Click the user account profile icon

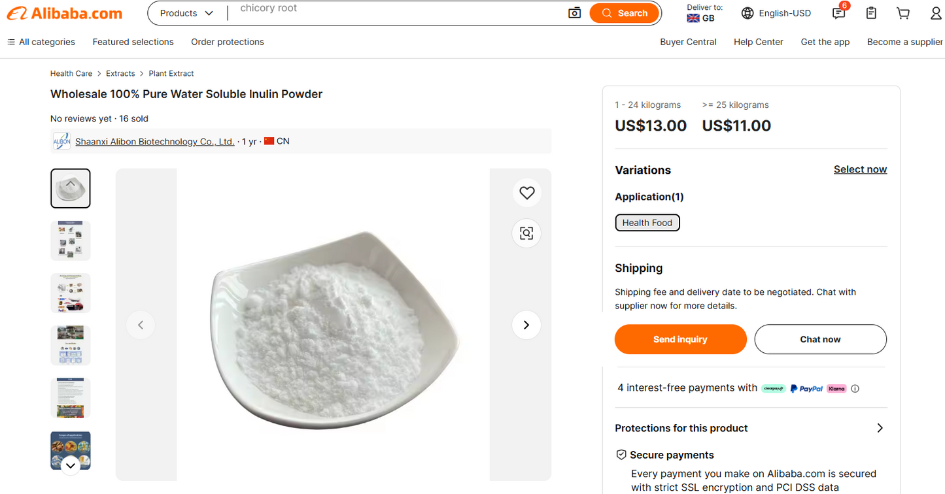coord(935,13)
